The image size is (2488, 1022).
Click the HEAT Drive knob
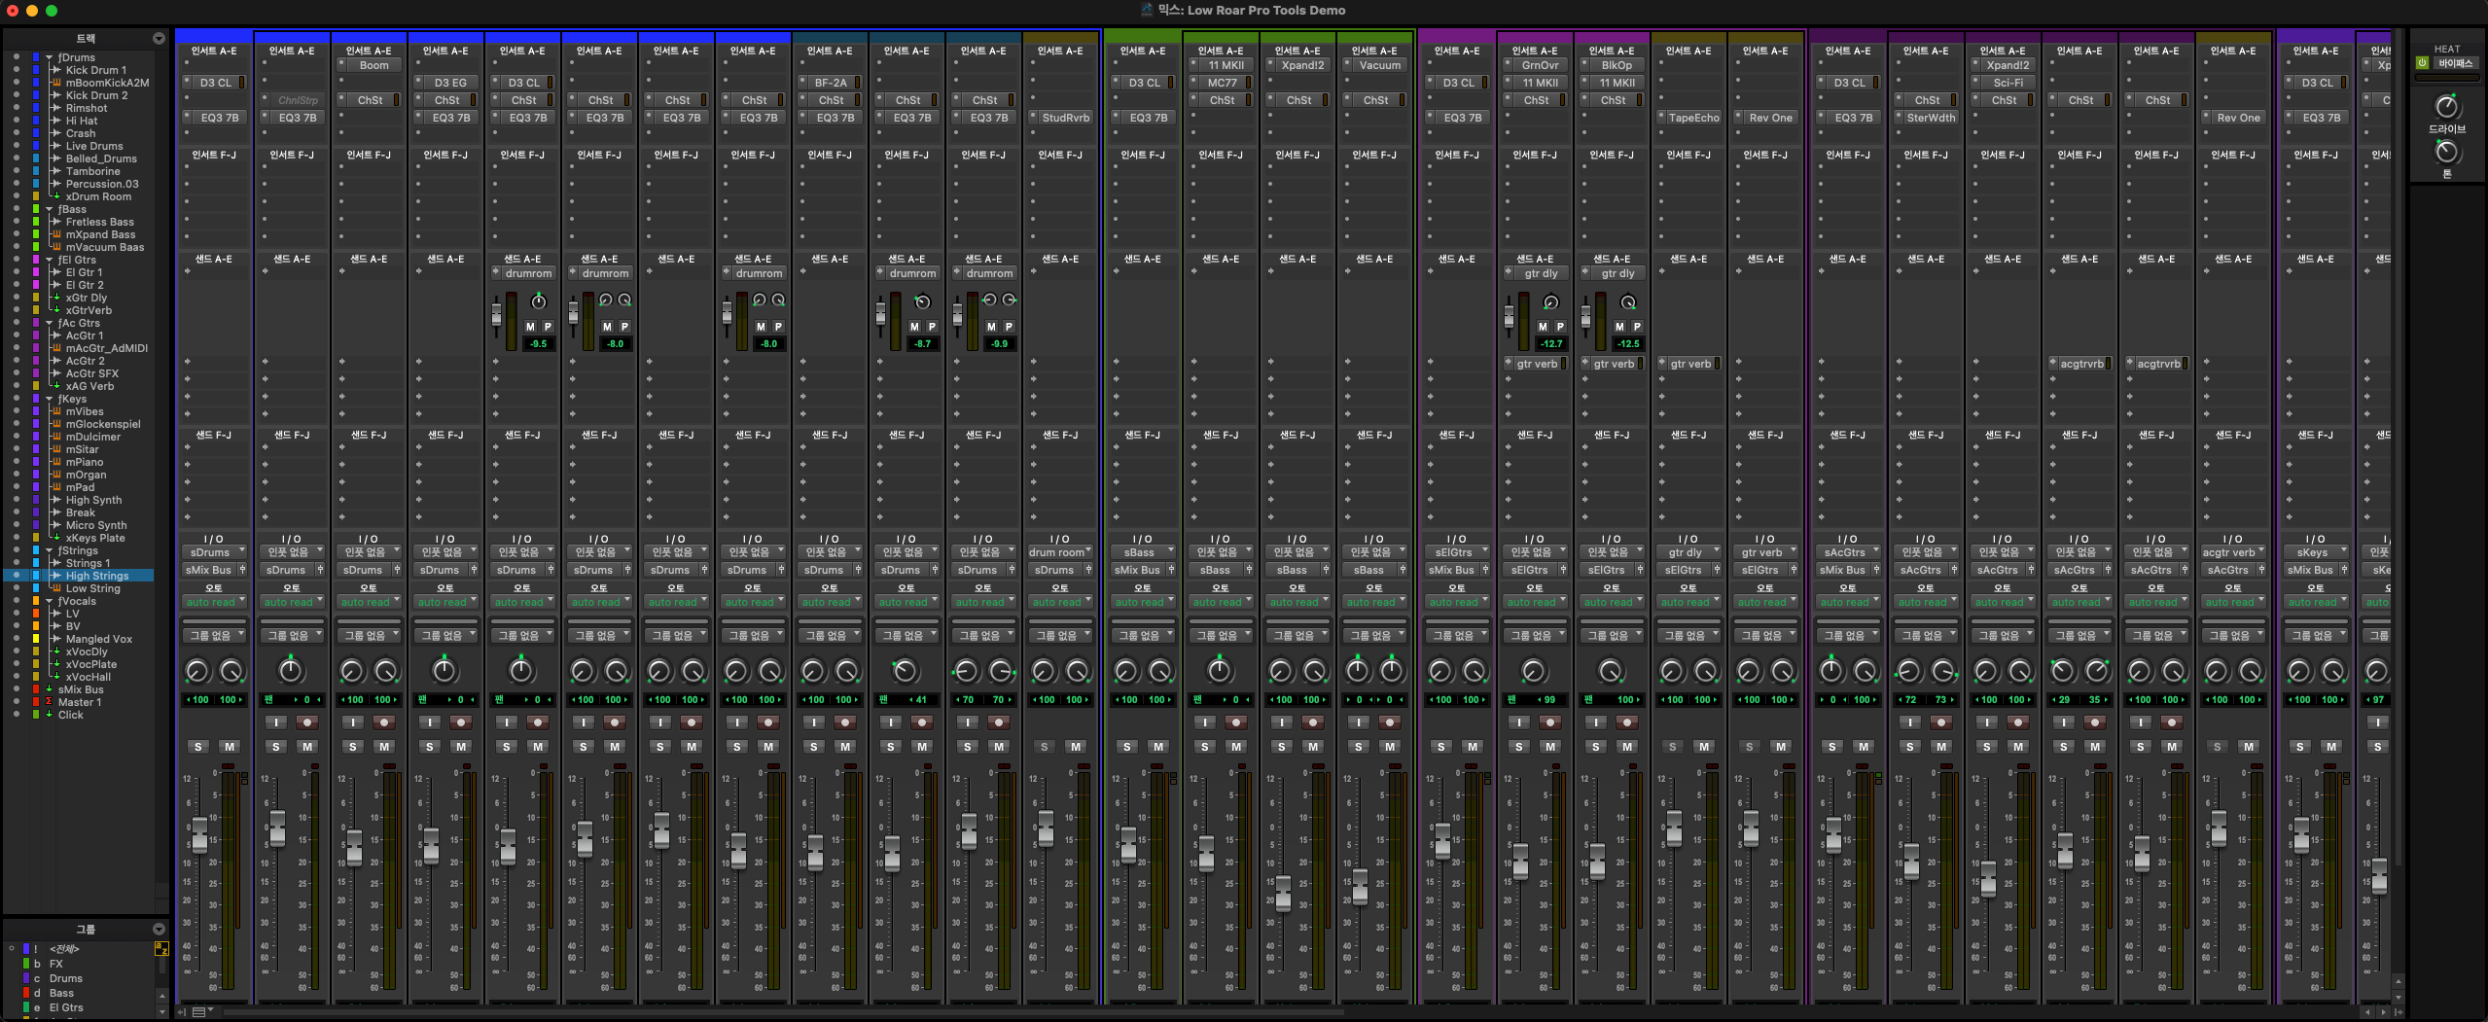coord(2447,107)
